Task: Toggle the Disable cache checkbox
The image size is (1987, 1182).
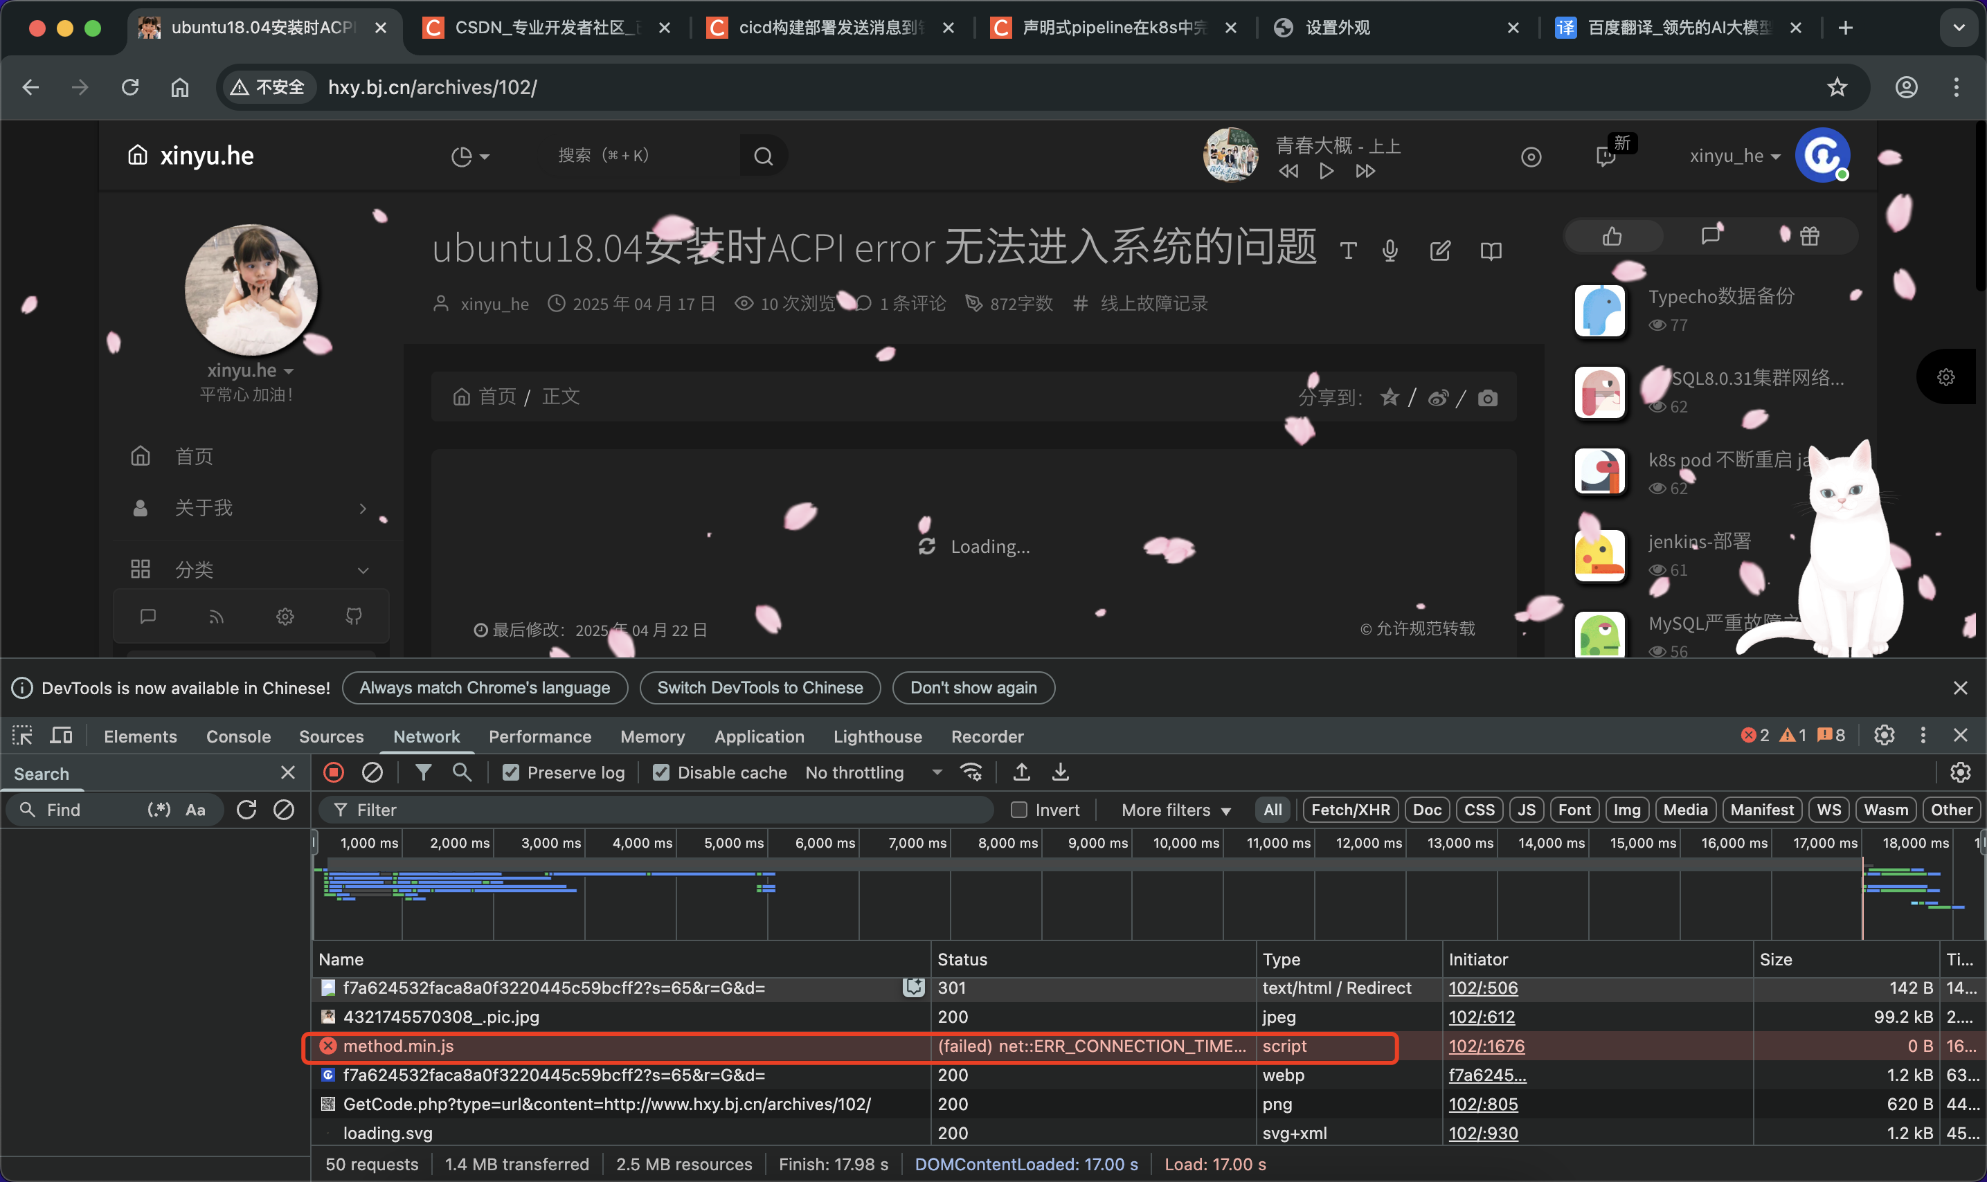Action: click(x=660, y=772)
